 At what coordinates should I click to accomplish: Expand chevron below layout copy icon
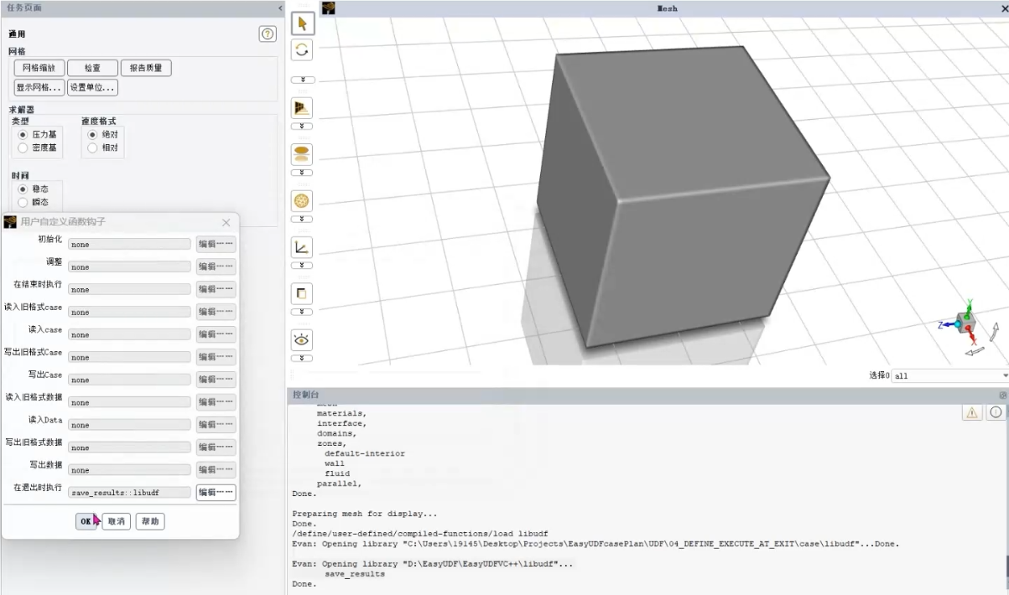(x=302, y=312)
